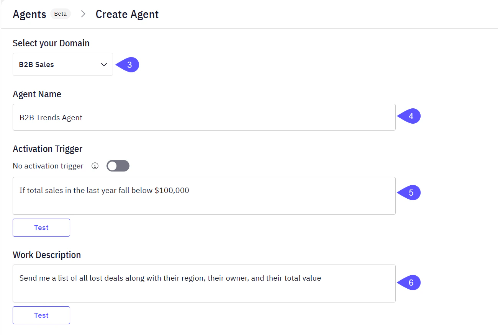
Task: Click the info icon next to No activation trigger
Action: [95, 165]
